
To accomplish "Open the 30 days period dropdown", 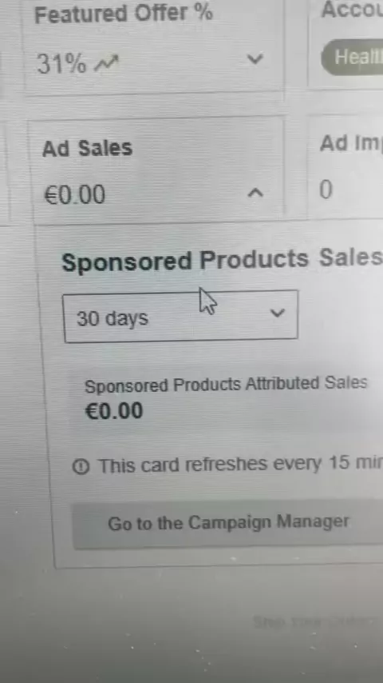I will [181, 316].
